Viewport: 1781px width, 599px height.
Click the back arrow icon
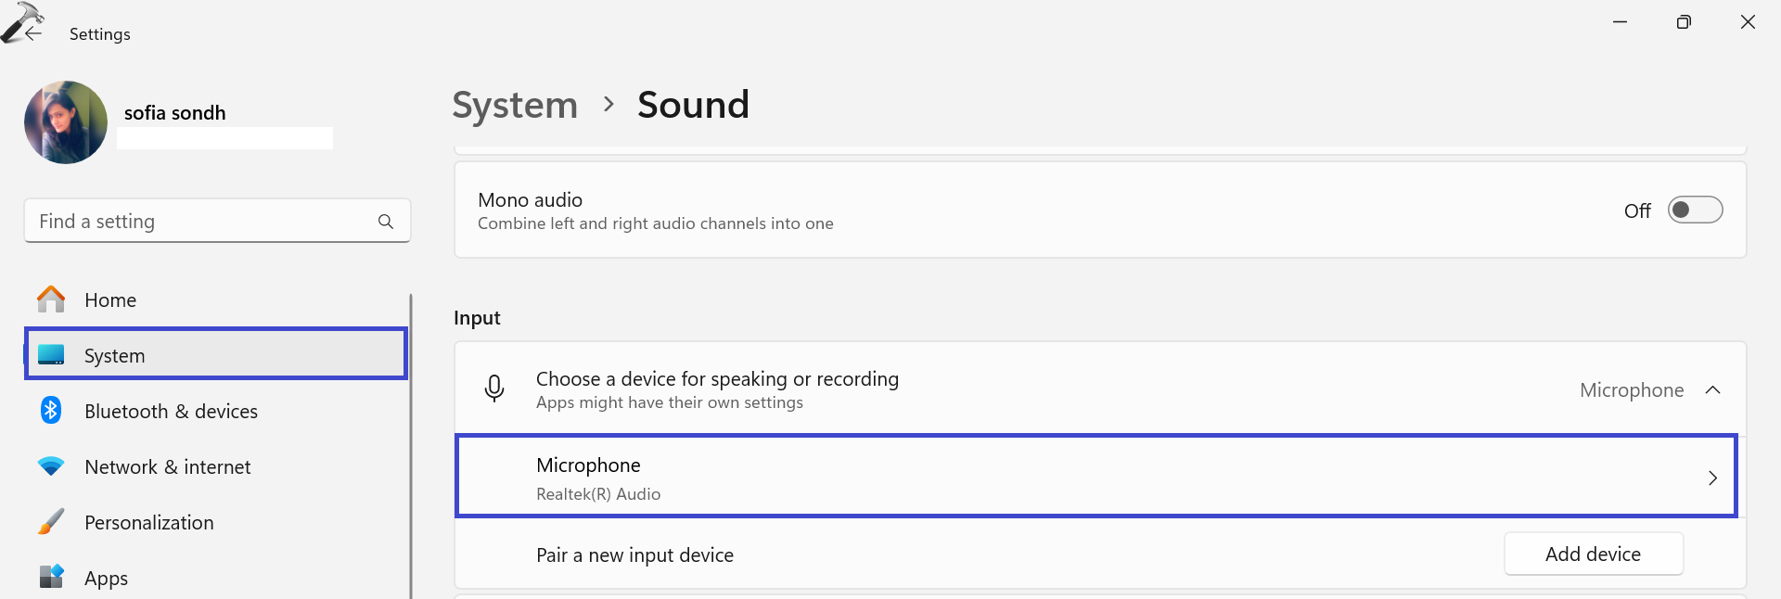point(33,33)
